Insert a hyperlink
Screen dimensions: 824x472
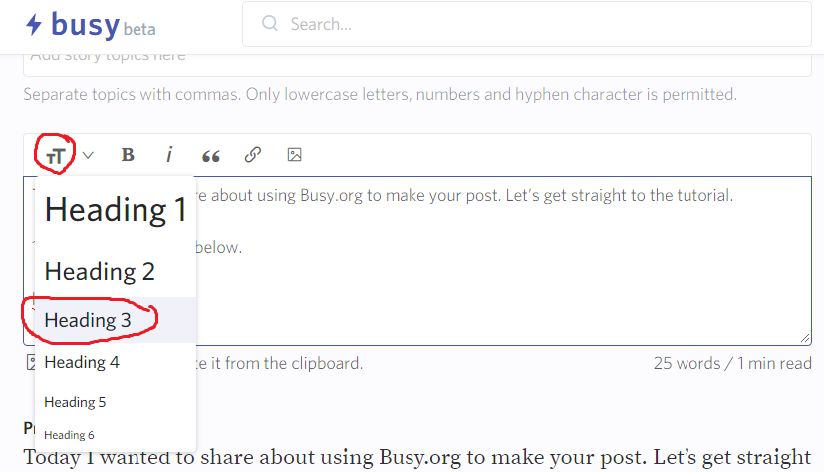click(x=253, y=155)
